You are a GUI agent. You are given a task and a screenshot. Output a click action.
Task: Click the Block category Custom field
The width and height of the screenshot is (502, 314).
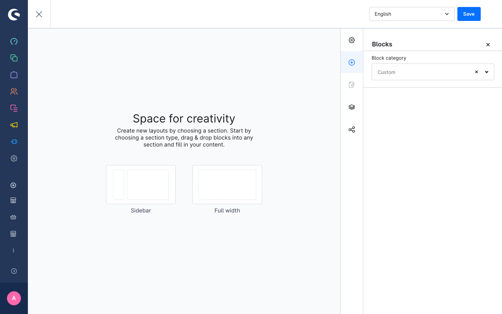click(x=433, y=72)
